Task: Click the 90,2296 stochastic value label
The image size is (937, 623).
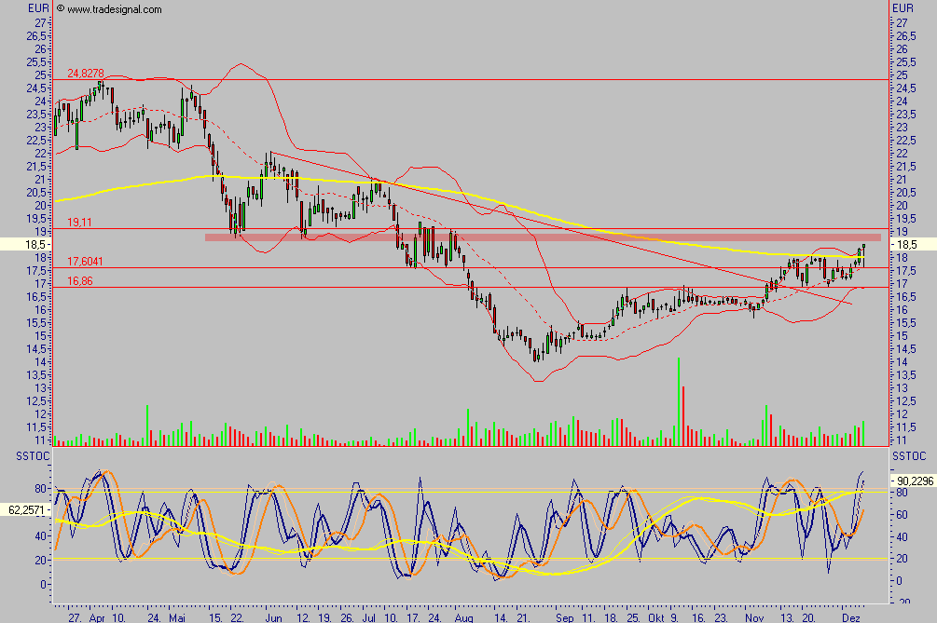Action: tap(911, 481)
